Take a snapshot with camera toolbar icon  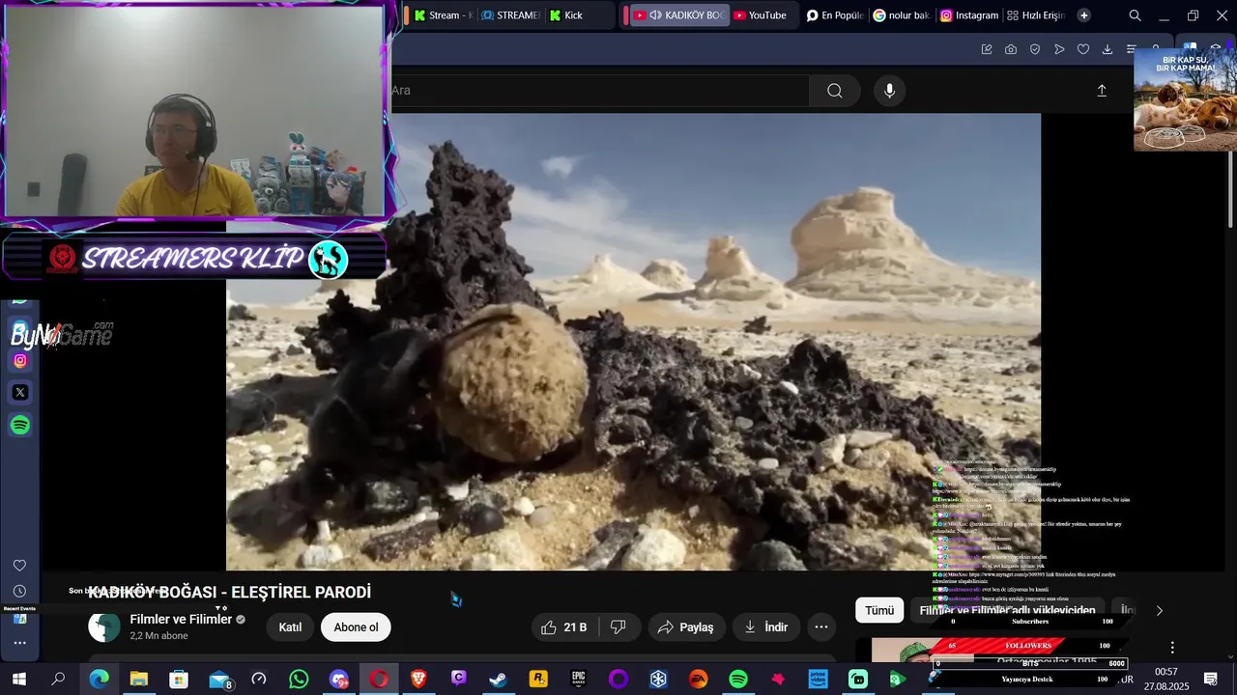1011,49
